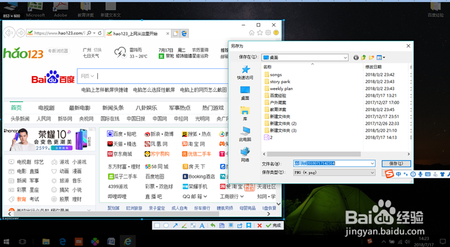450x247 pixels.
Task: Select 此电脑 in the dialog sidebar
Action: [245, 134]
